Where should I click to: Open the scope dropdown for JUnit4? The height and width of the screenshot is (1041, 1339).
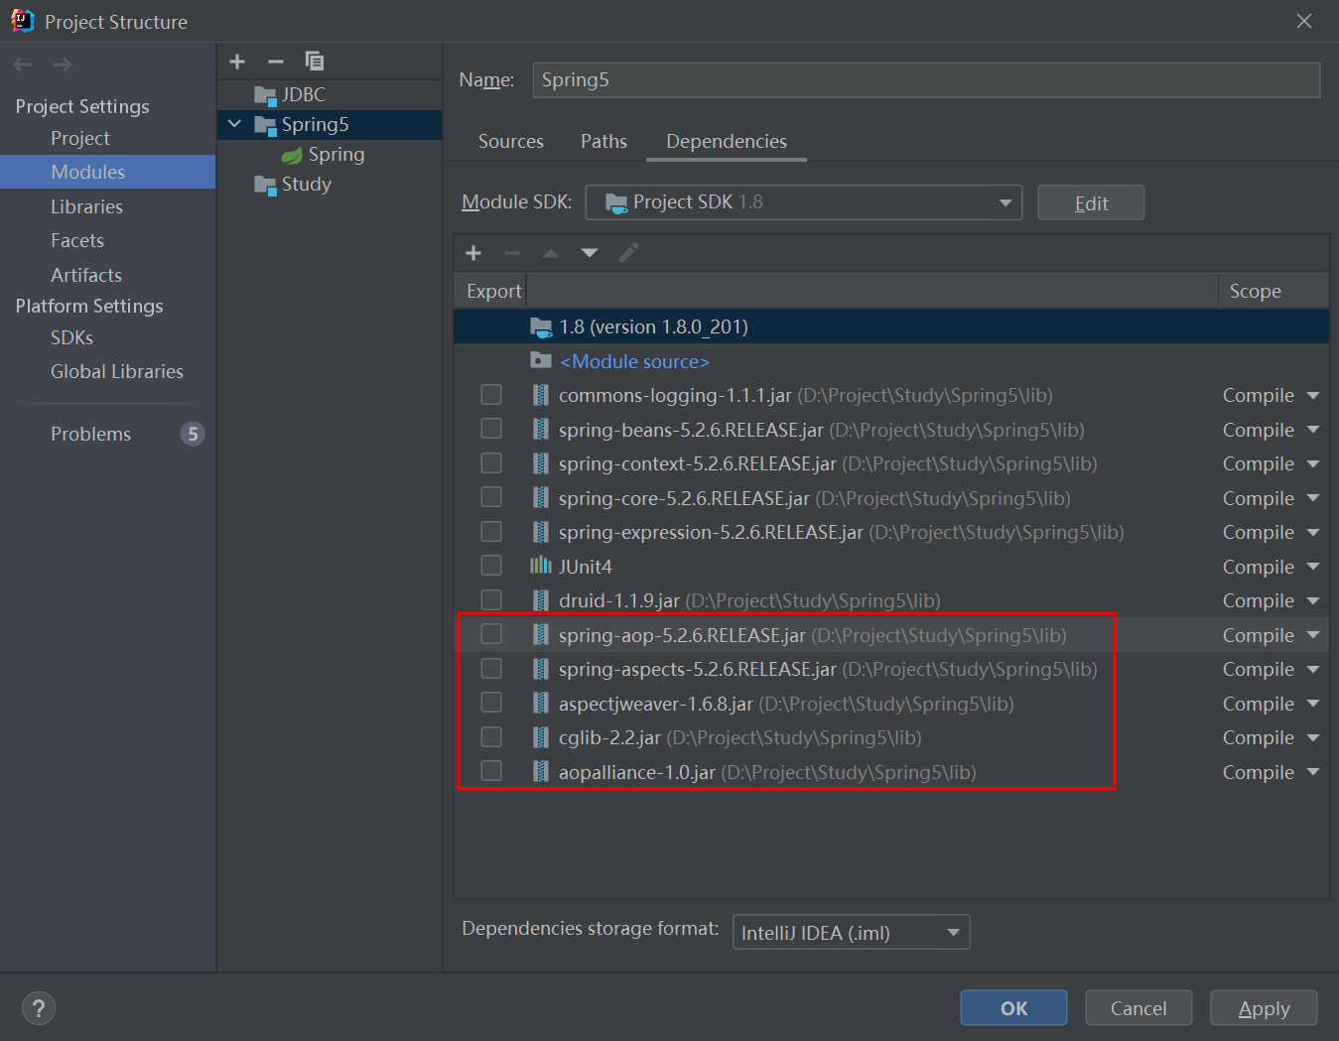[1313, 567]
